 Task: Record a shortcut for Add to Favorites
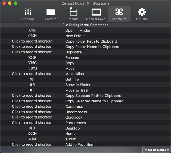(32, 144)
